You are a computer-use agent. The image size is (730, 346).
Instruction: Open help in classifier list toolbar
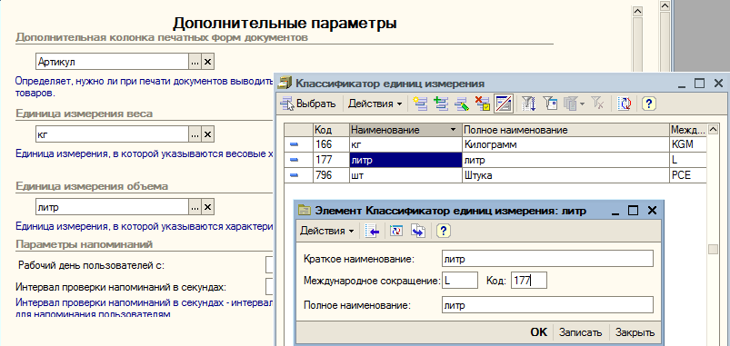[648, 104]
